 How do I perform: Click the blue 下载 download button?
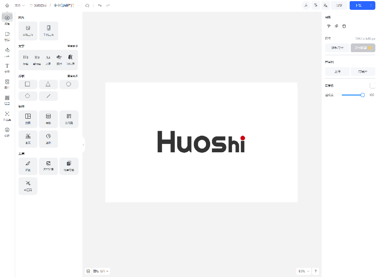coord(358,5)
